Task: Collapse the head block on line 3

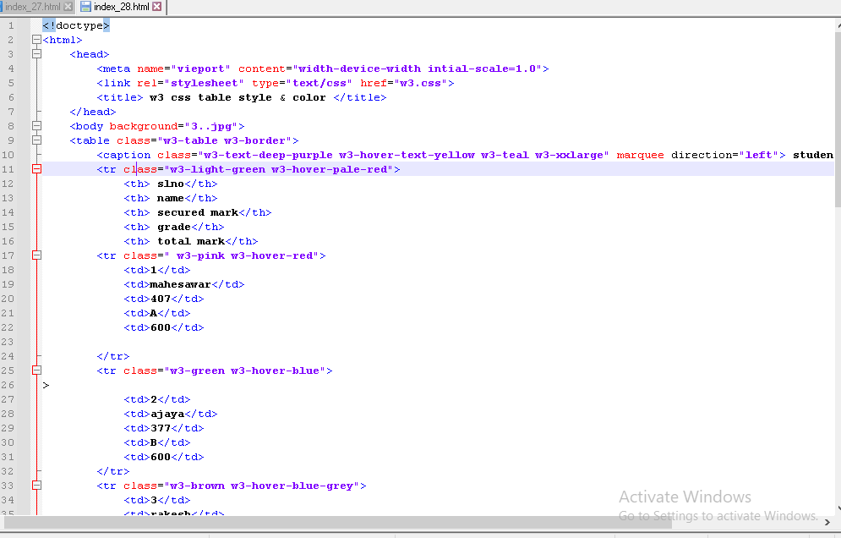Action: [x=36, y=54]
